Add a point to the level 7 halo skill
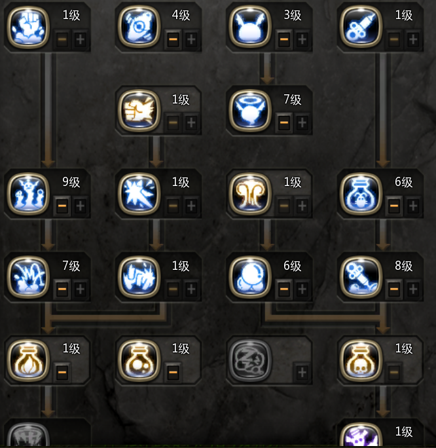The image size is (436, 448). (302, 123)
